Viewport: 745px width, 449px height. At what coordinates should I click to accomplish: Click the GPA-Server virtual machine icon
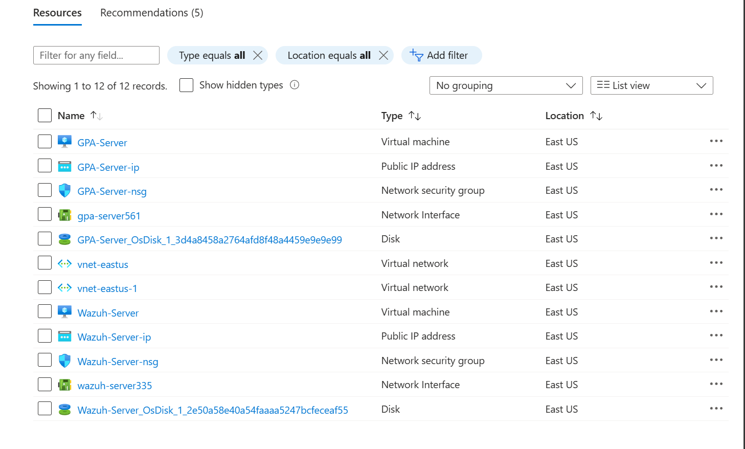[x=64, y=142]
